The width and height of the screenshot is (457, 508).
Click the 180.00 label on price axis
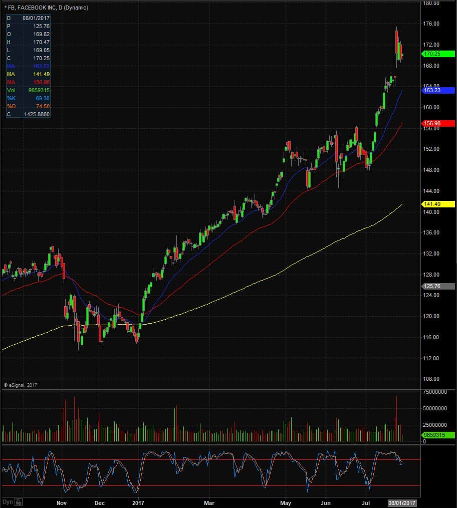point(431,3)
